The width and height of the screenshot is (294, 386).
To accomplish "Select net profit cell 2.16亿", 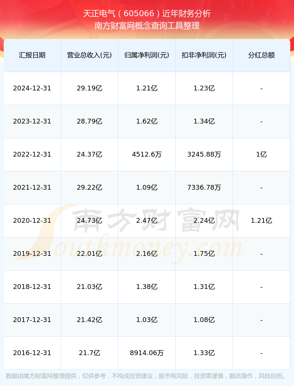I will coord(147,254).
